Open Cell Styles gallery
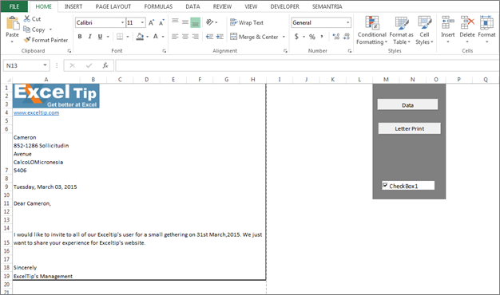Screen dimensions: 500x295 click(424, 30)
